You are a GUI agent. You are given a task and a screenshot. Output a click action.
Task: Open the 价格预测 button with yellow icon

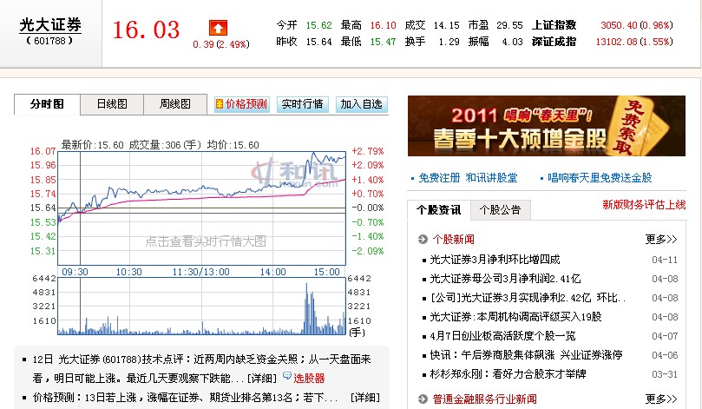241,104
